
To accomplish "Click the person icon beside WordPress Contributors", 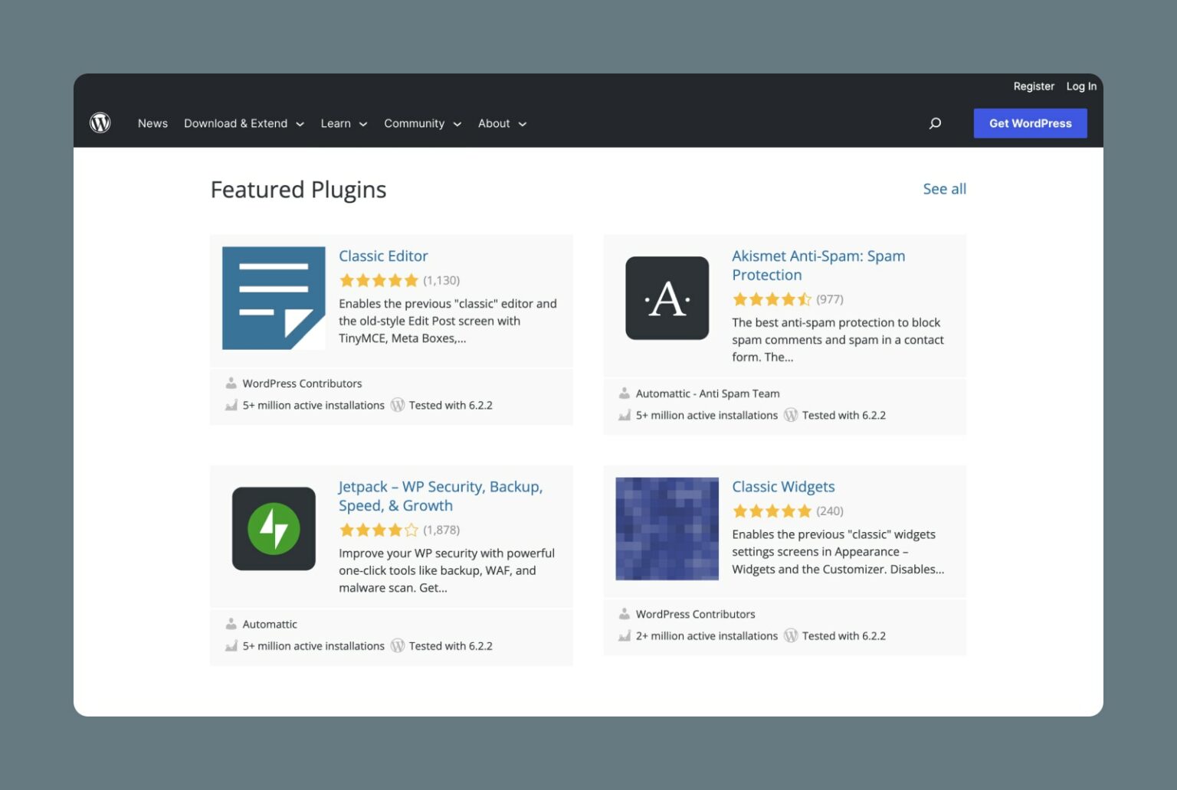I will [x=231, y=383].
